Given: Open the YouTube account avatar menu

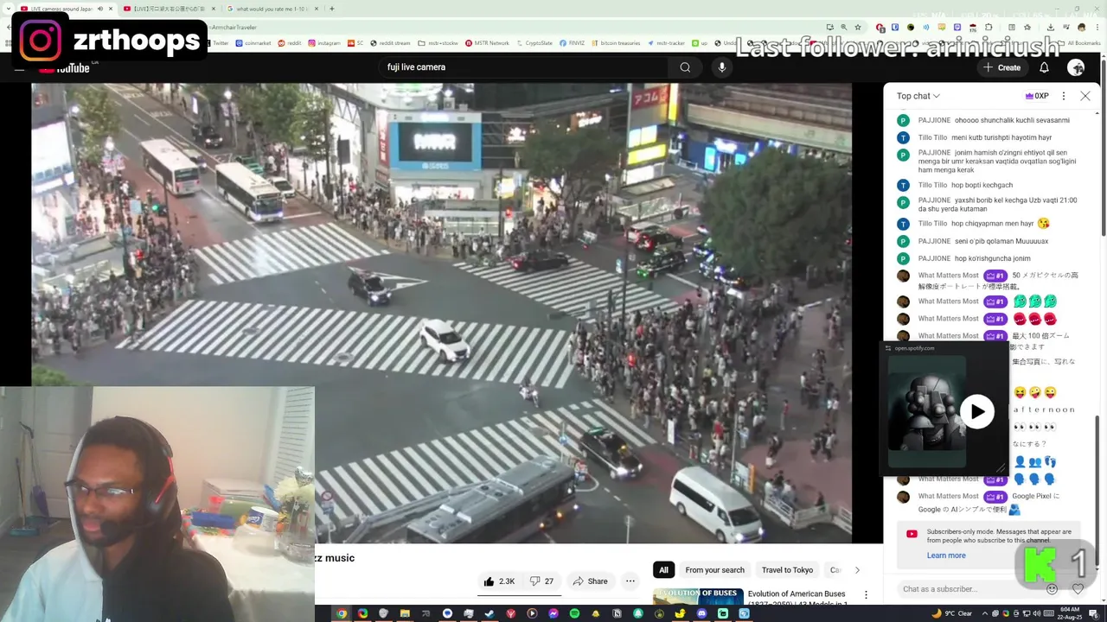Looking at the screenshot, I should pos(1076,67).
